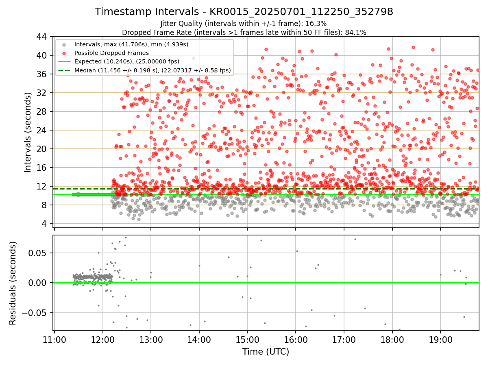Click the 17:00 x-axis tick label
The height and width of the screenshot is (366, 488).
(344, 340)
